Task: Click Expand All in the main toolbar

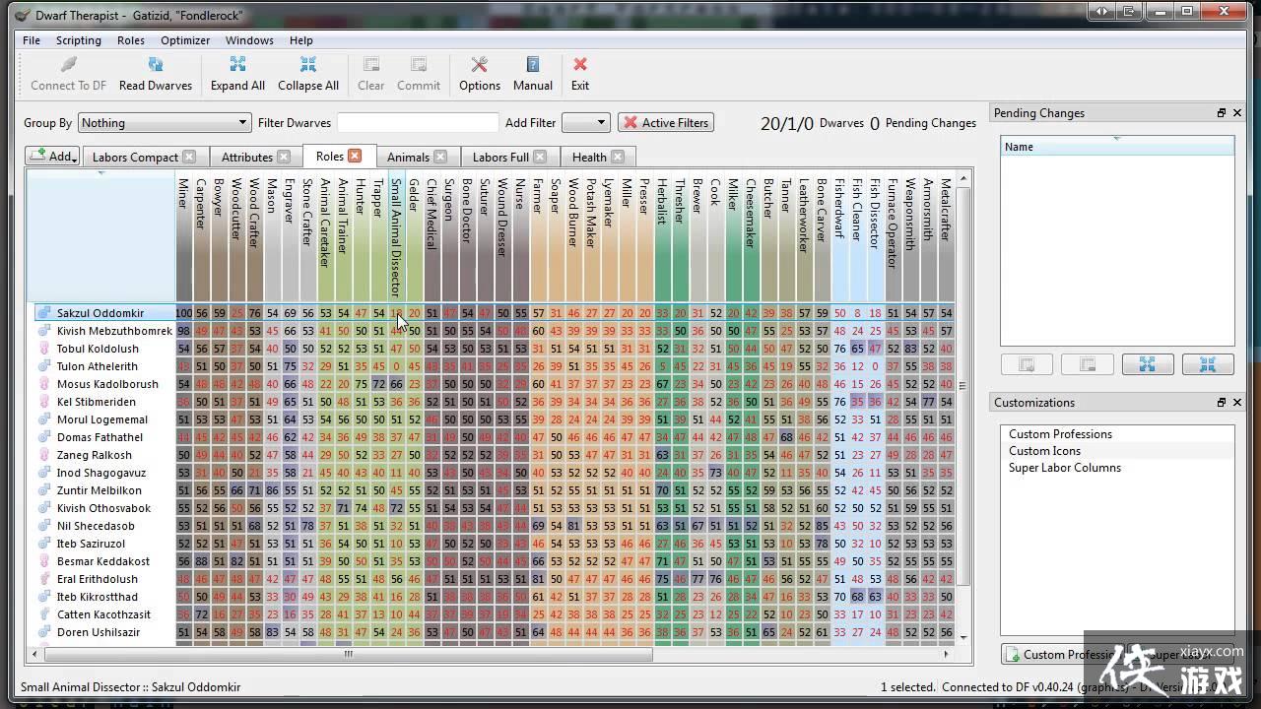Action: coord(237,74)
